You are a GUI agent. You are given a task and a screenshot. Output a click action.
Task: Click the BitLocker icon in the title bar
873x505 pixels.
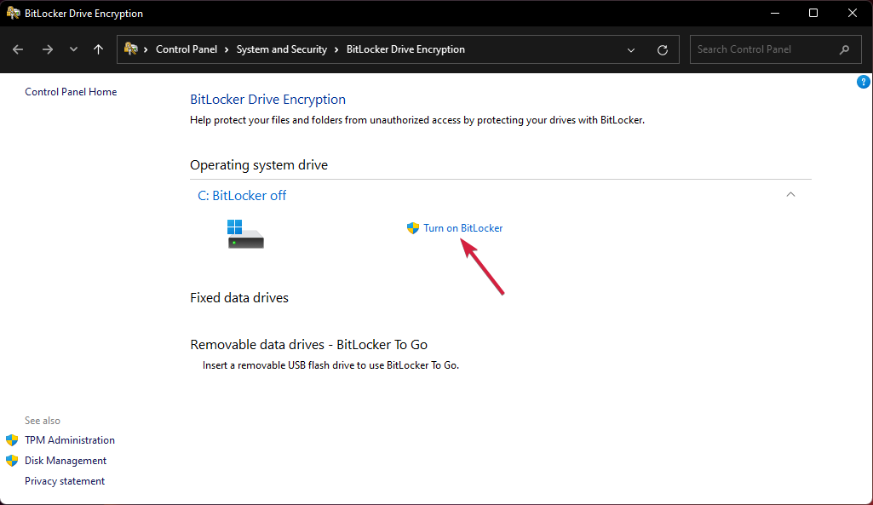click(13, 13)
